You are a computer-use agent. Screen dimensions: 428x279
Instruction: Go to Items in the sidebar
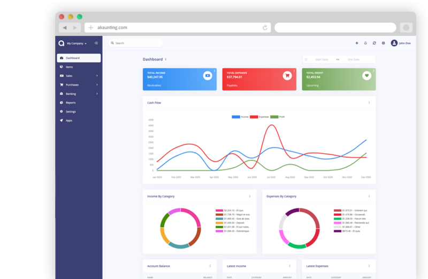coord(69,67)
